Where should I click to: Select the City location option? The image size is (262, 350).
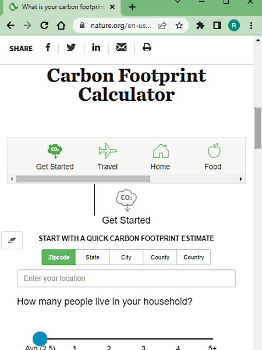click(x=126, y=257)
